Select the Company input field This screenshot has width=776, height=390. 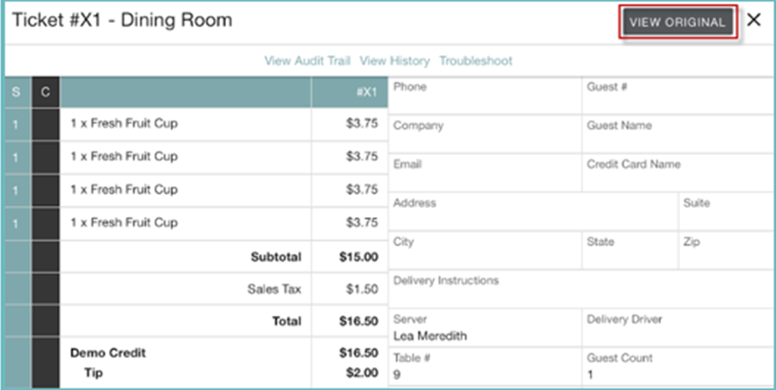[484, 134]
